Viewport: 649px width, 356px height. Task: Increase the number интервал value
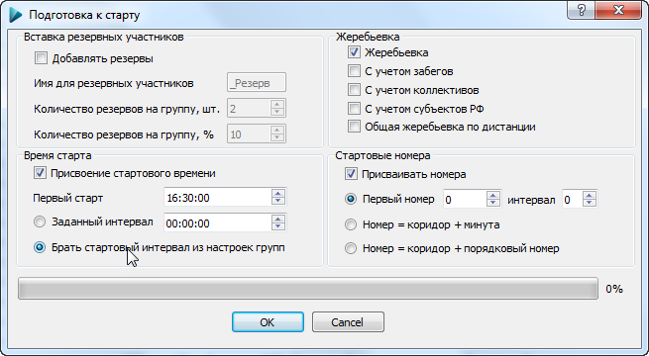click(x=590, y=196)
